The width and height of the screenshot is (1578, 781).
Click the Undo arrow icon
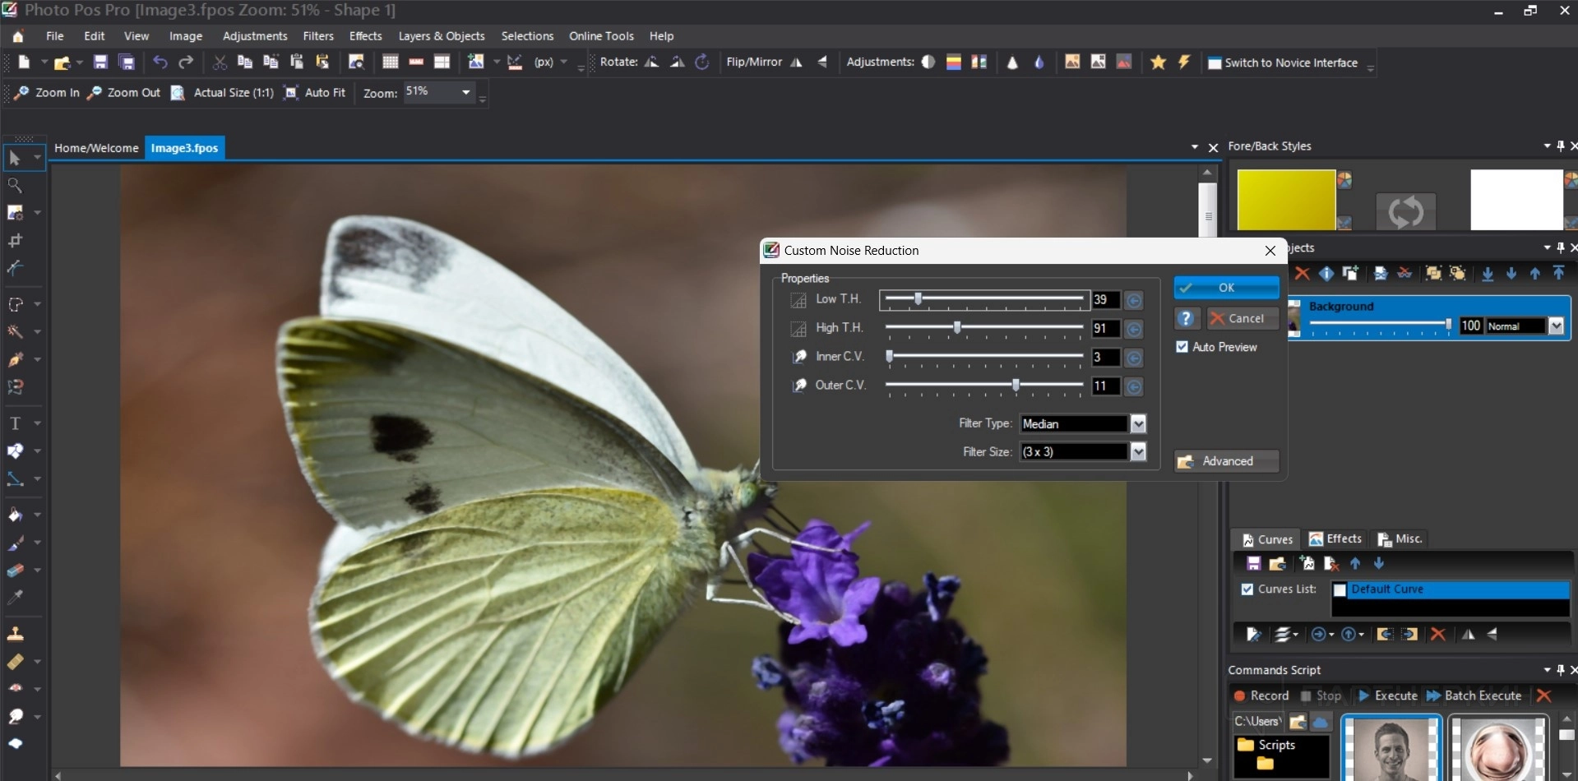160,62
